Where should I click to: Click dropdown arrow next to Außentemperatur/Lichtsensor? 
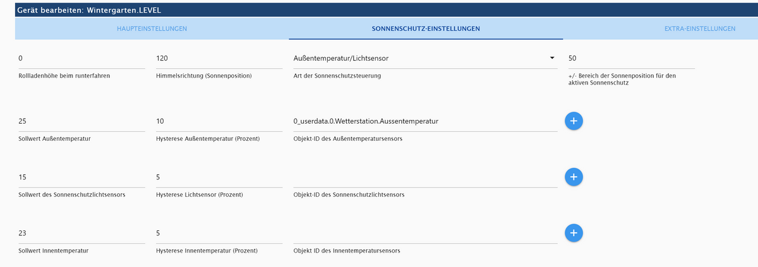point(552,59)
